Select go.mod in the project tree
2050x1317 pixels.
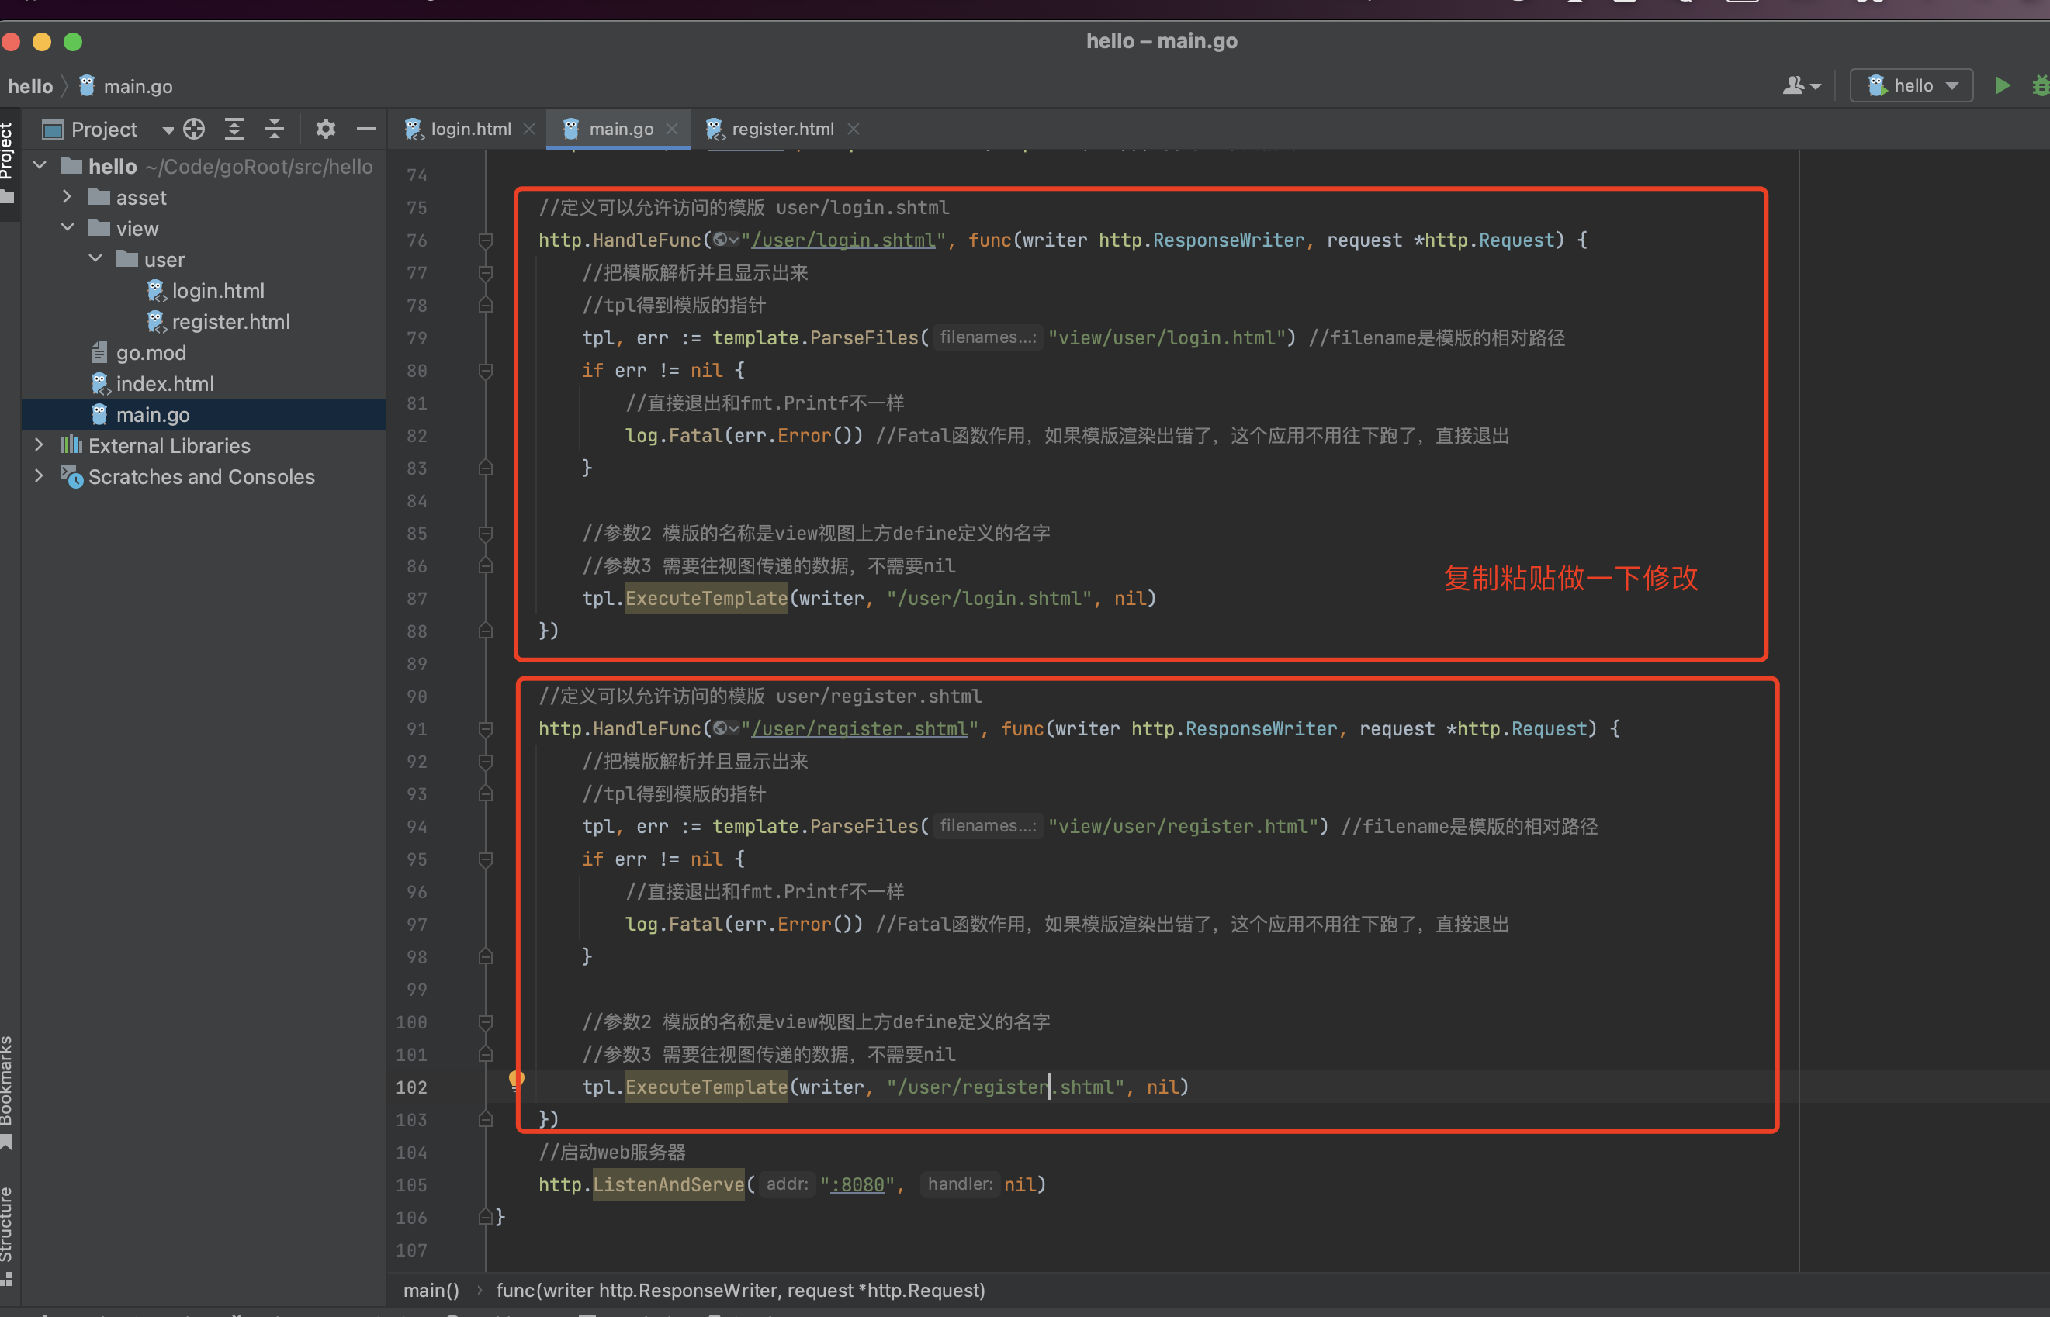pyautogui.click(x=151, y=352)
